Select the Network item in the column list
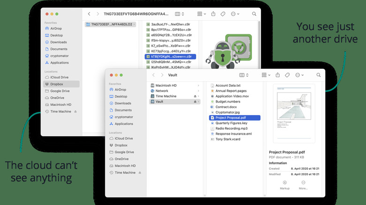 [162, 91]
